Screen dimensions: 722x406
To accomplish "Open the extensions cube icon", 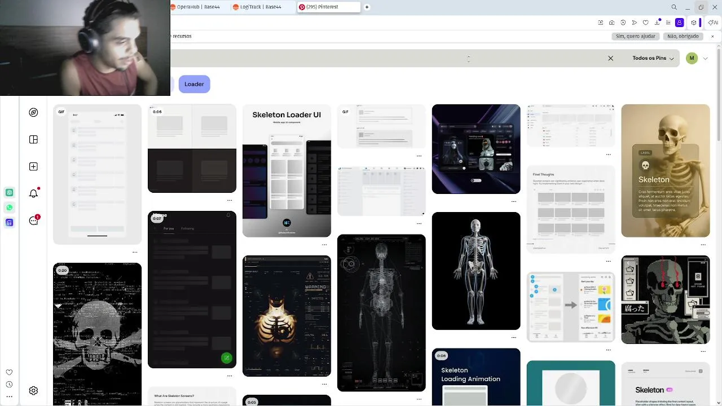I will point(694,23).
